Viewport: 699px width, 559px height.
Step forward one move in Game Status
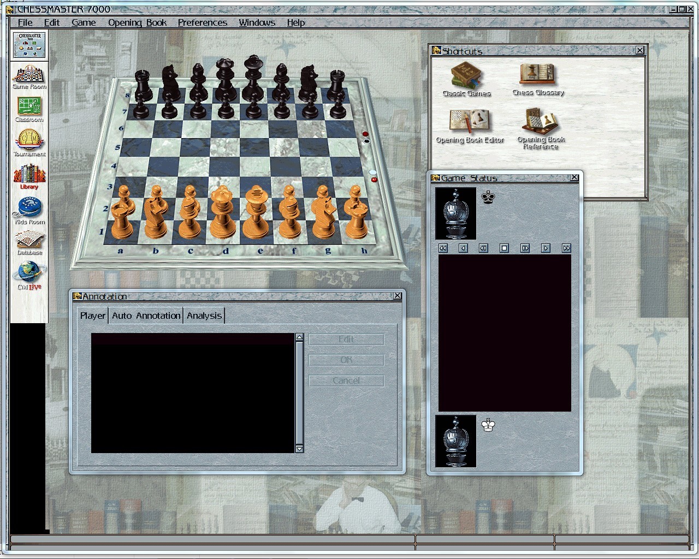(x=525, y=248)
